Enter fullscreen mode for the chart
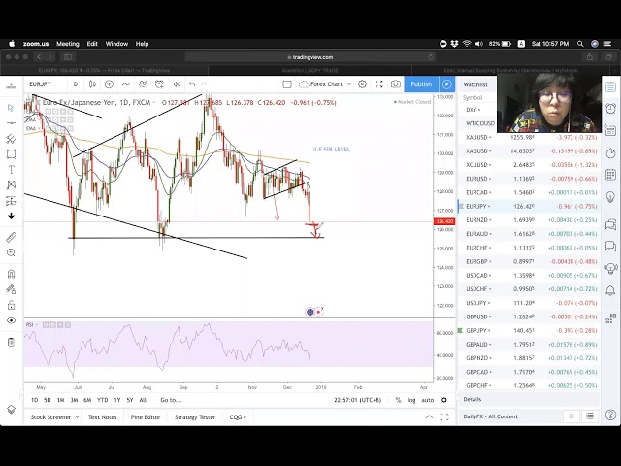 pyautogui.click(x=379, y=84)
